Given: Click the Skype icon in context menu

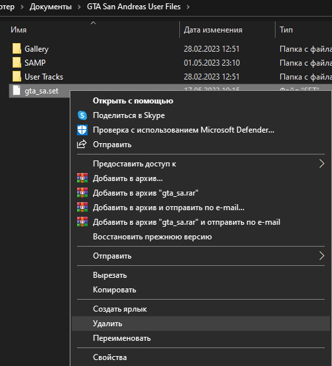Looking at the screenshot, I should pyautogui.click(x=82, y=115).
